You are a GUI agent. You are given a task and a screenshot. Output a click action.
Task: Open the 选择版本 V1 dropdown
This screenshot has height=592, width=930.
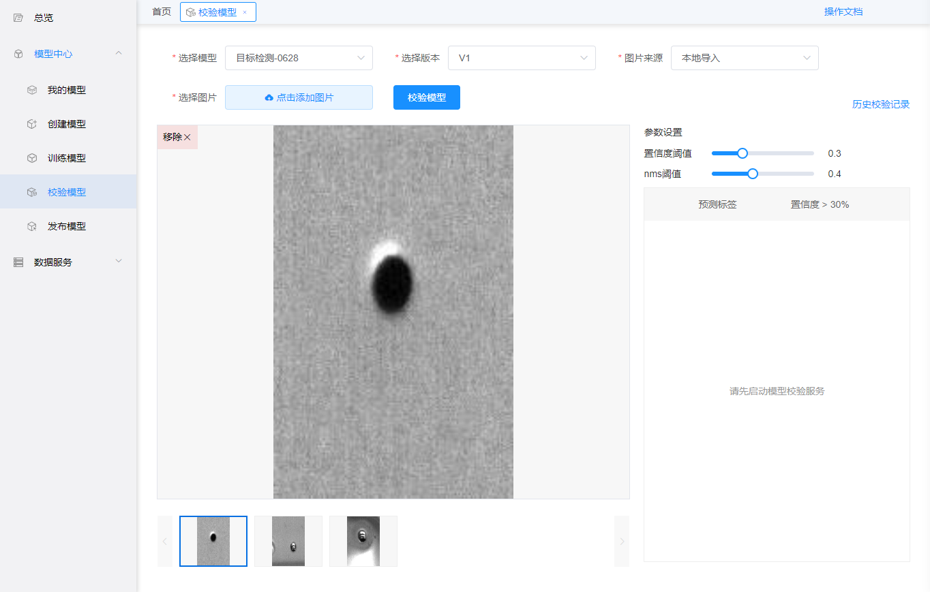tap(522, 58)
